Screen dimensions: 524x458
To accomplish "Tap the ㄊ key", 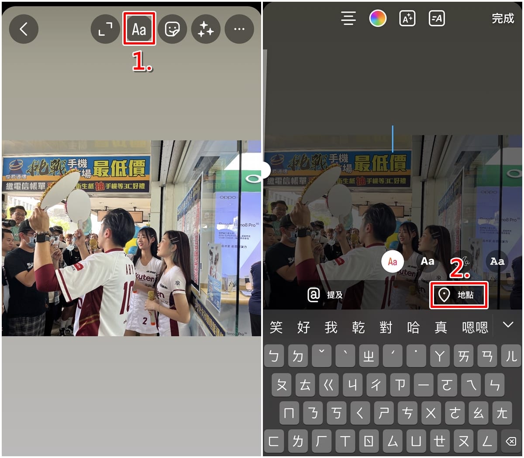I will [306, 385].
